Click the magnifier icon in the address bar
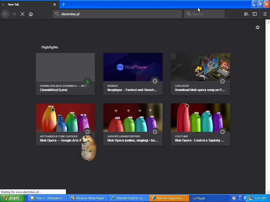Screen dimensions: 270x202 tap(57, 14)
